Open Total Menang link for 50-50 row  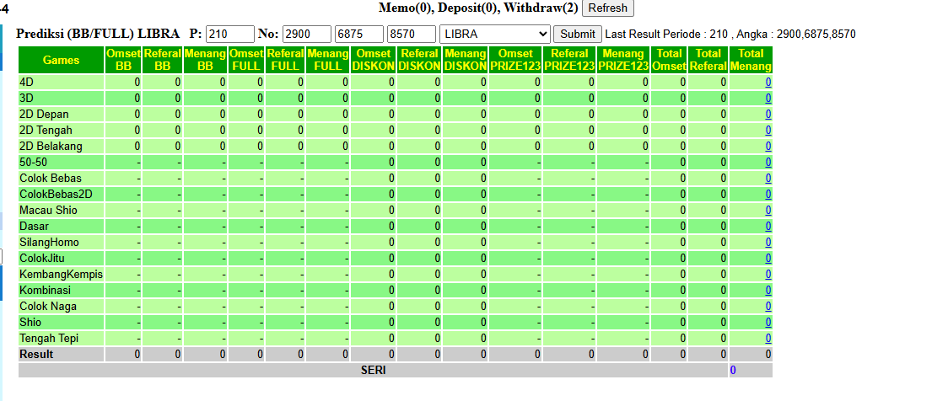[x=768, y=162]
